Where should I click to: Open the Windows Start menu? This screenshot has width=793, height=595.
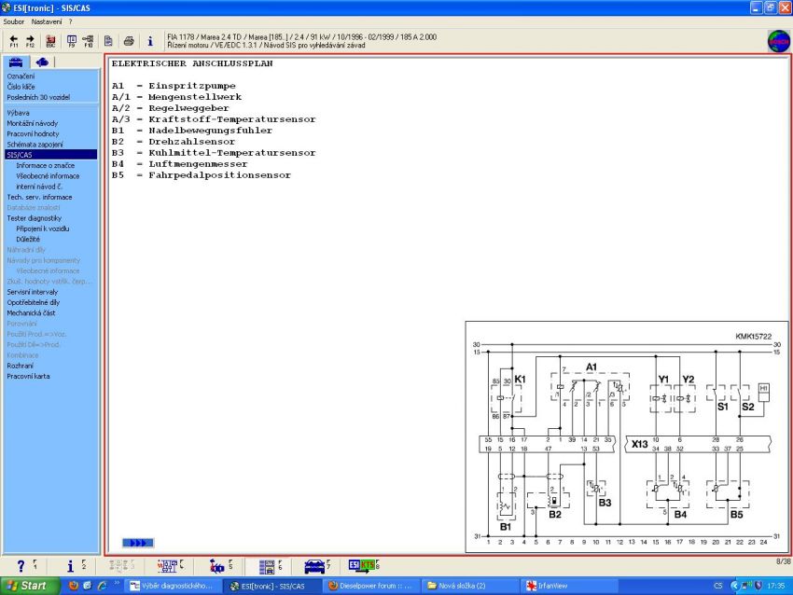coord(30,586)
